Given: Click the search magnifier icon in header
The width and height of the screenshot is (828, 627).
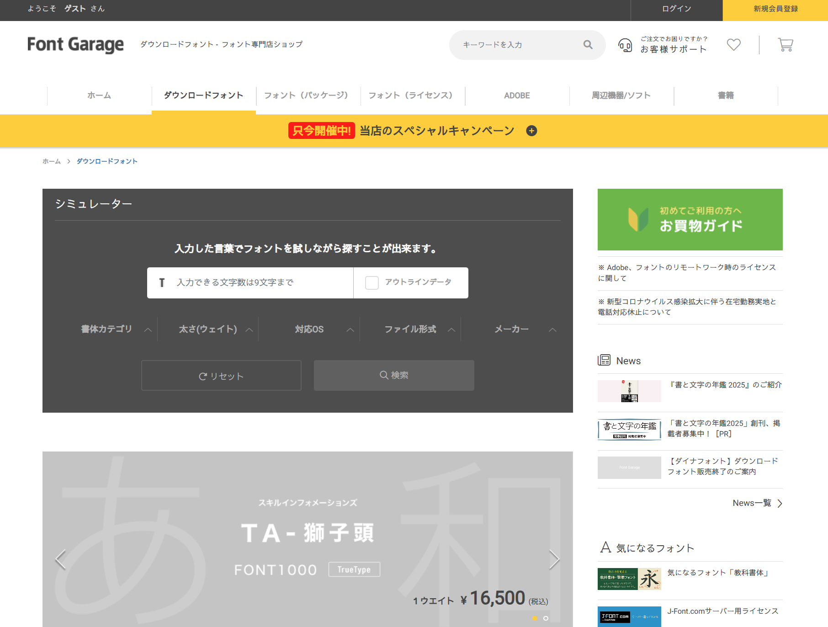Looking at the screenshot, I should pyautogui.click(x=588, y=45).
